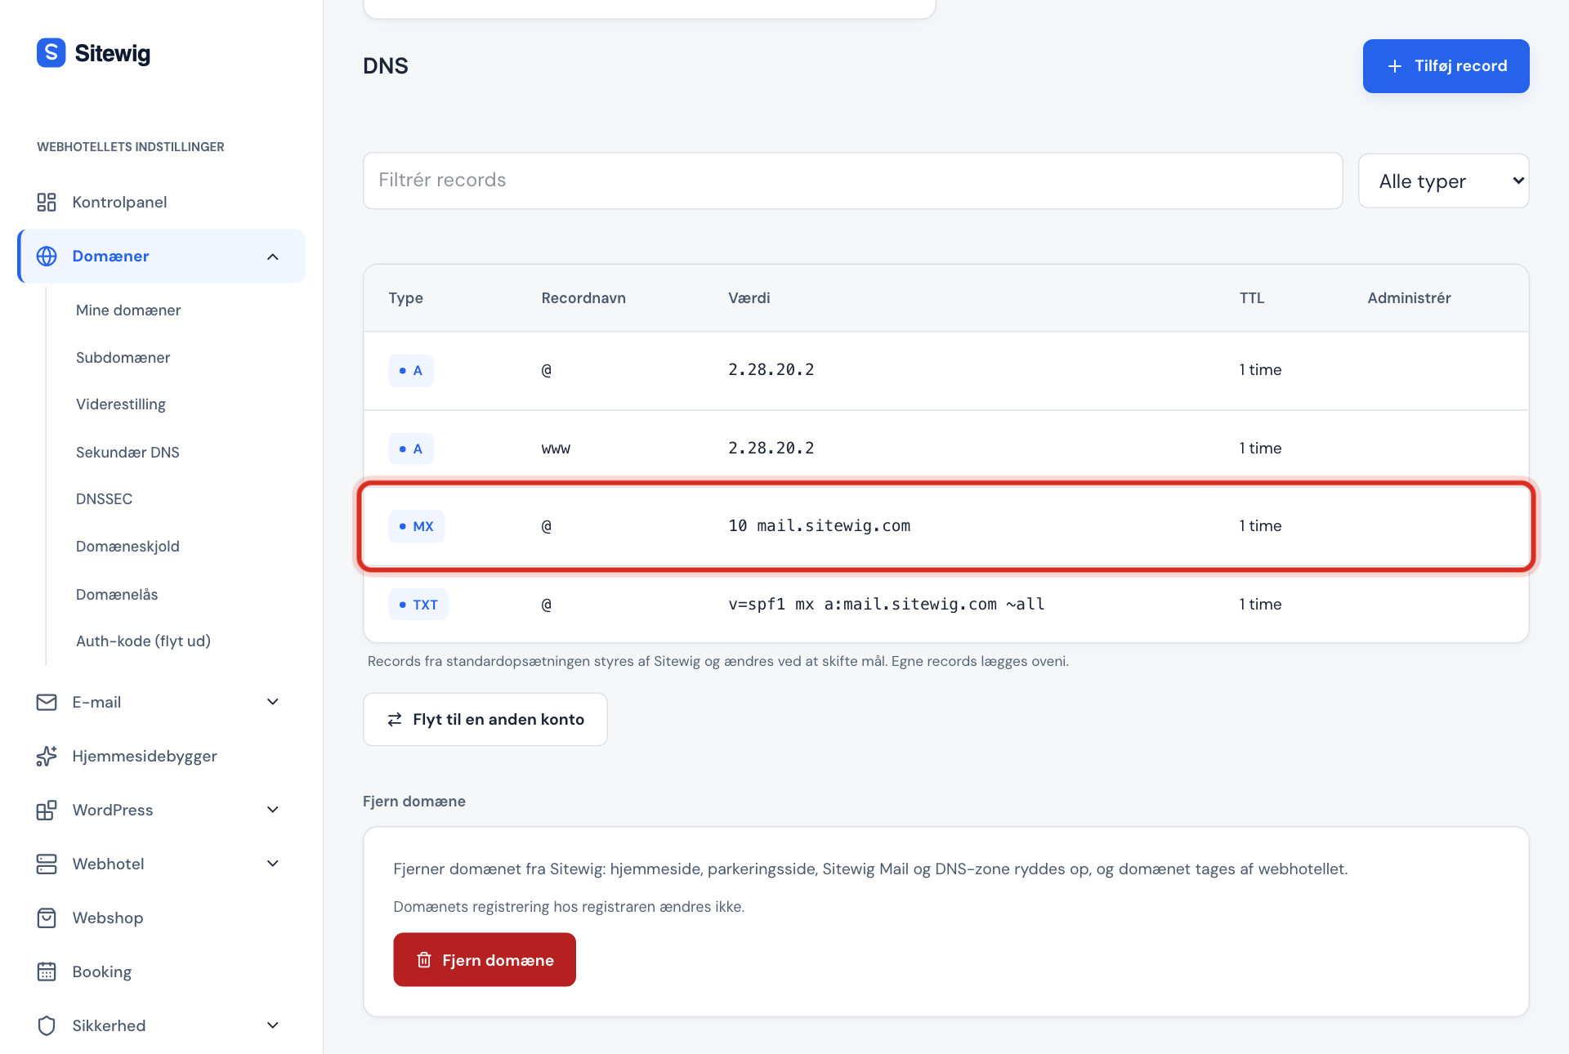
Task: Open Viderestilling submenu item
Action: click(x=121, y=404)
